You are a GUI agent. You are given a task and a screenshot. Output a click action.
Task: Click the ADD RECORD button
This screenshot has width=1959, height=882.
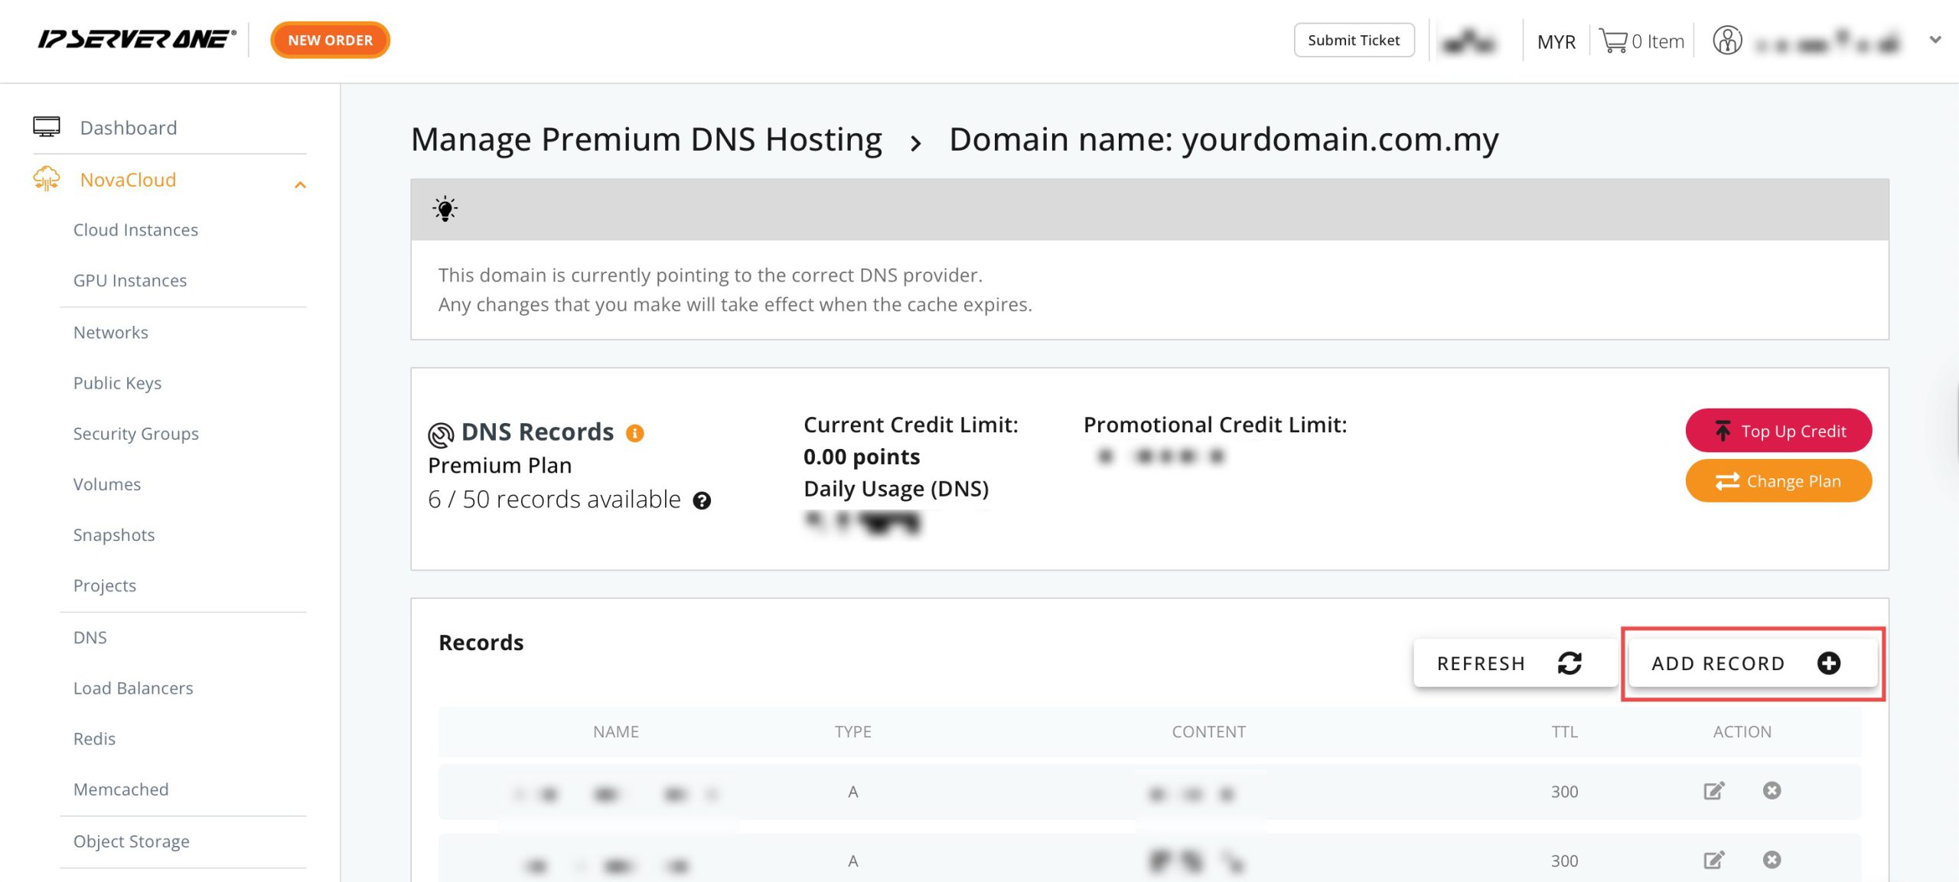[x=1752, y=663]
